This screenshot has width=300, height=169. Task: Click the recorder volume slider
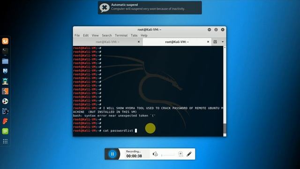168,155
